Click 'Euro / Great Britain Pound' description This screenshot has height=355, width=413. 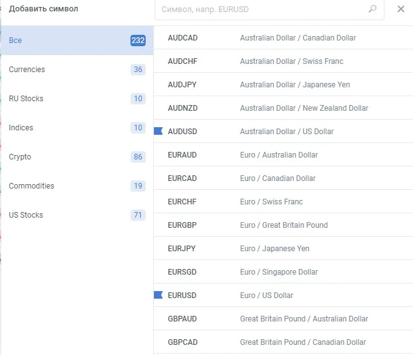coord(284,225)
